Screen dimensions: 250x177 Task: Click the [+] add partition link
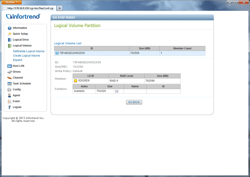117,91
